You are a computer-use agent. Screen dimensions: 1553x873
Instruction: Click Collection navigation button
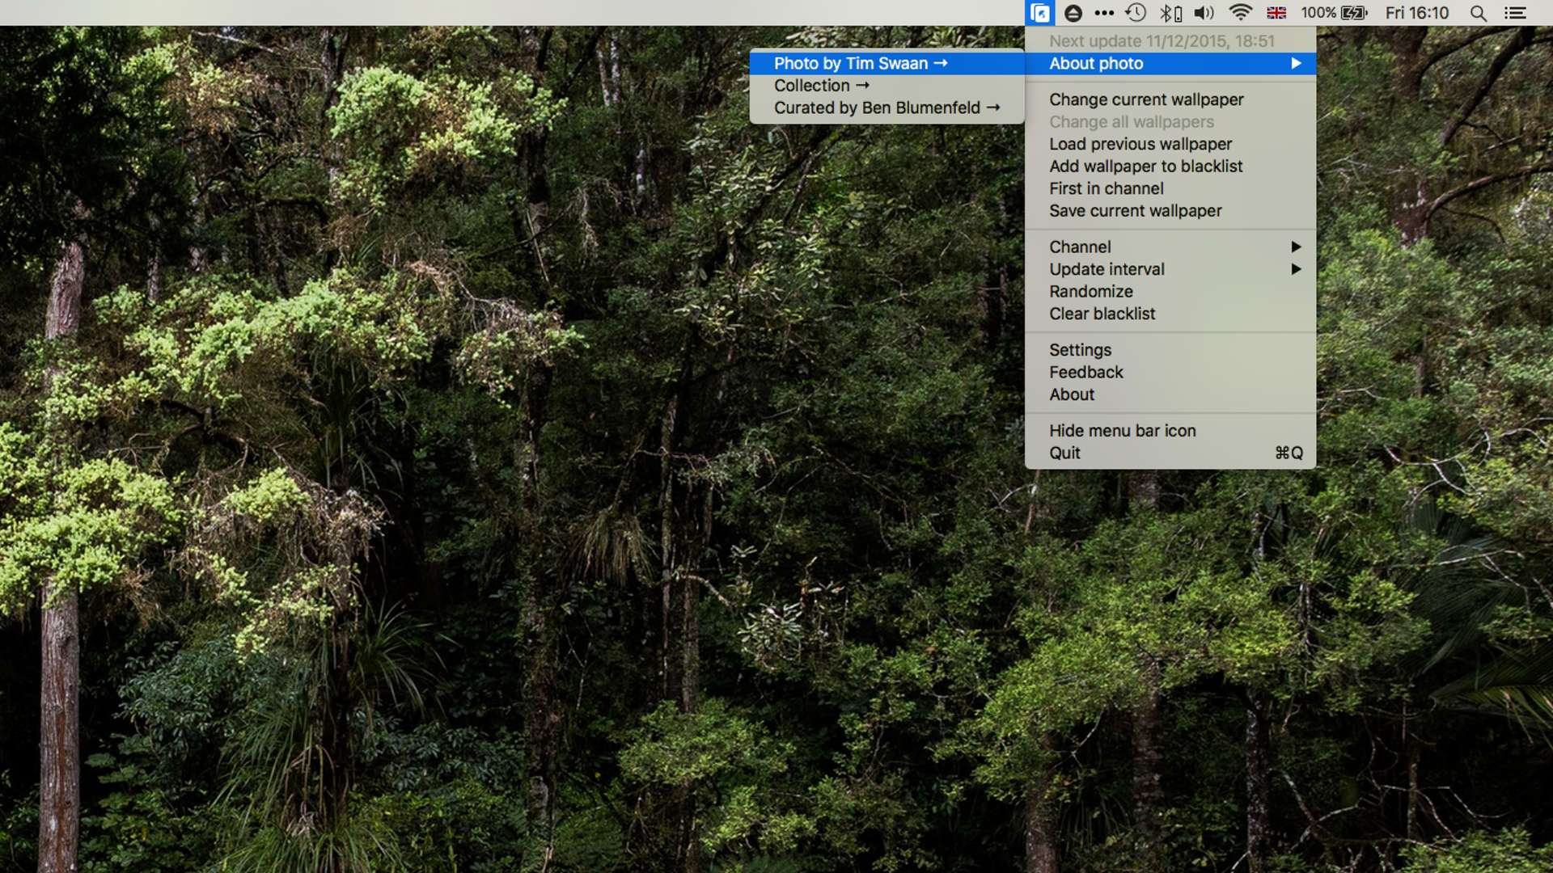pyautogui.click(x=821, y=85)
